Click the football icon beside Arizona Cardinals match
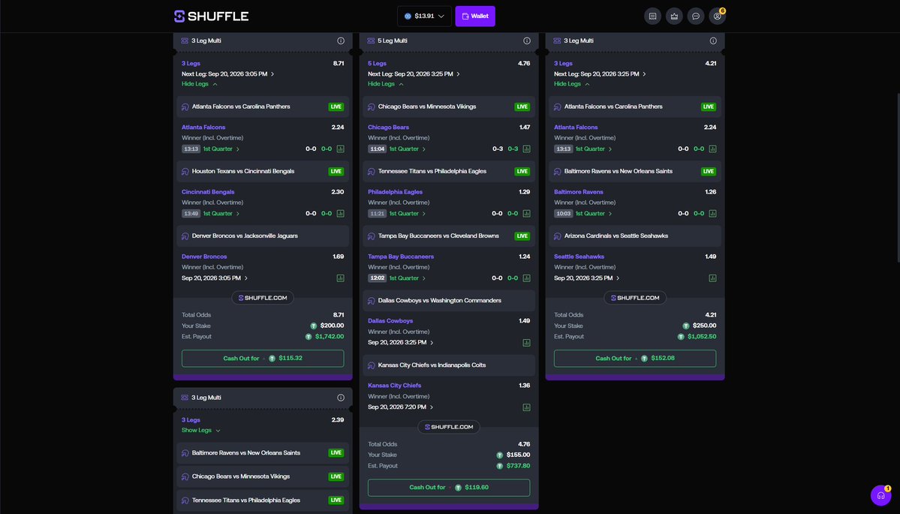This screenshot has height=514, width=900. tap(557, 236)
